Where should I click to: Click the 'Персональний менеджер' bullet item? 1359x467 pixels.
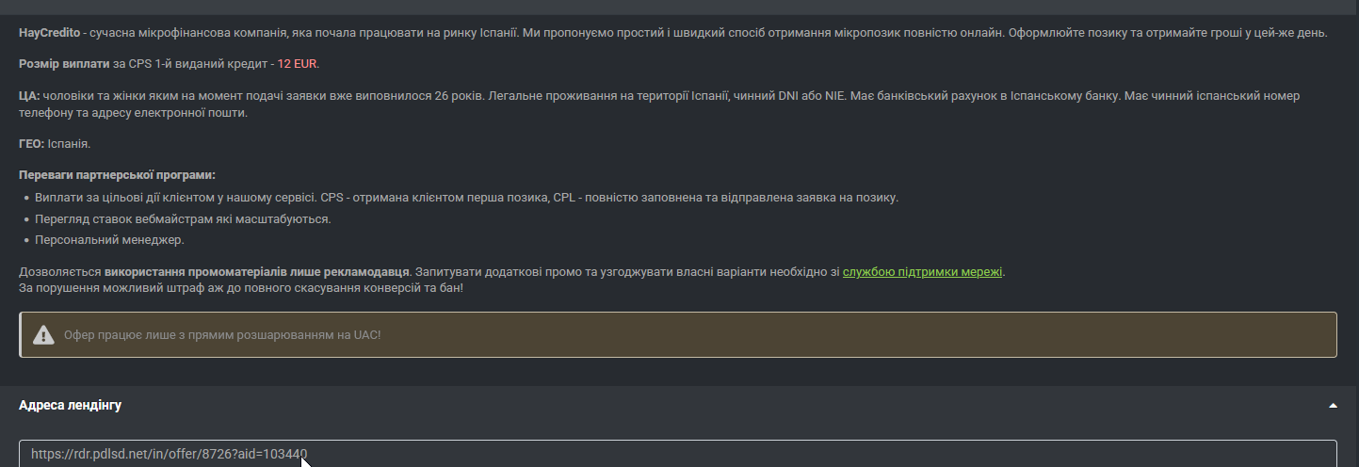[109, 240]
